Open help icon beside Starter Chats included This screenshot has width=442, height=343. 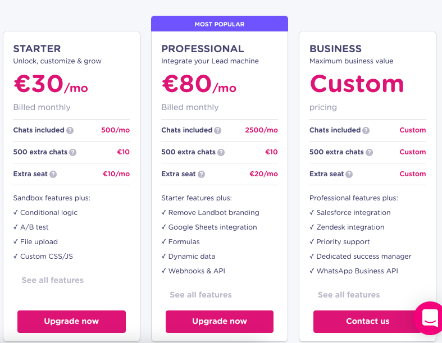[x=70, y=130]
